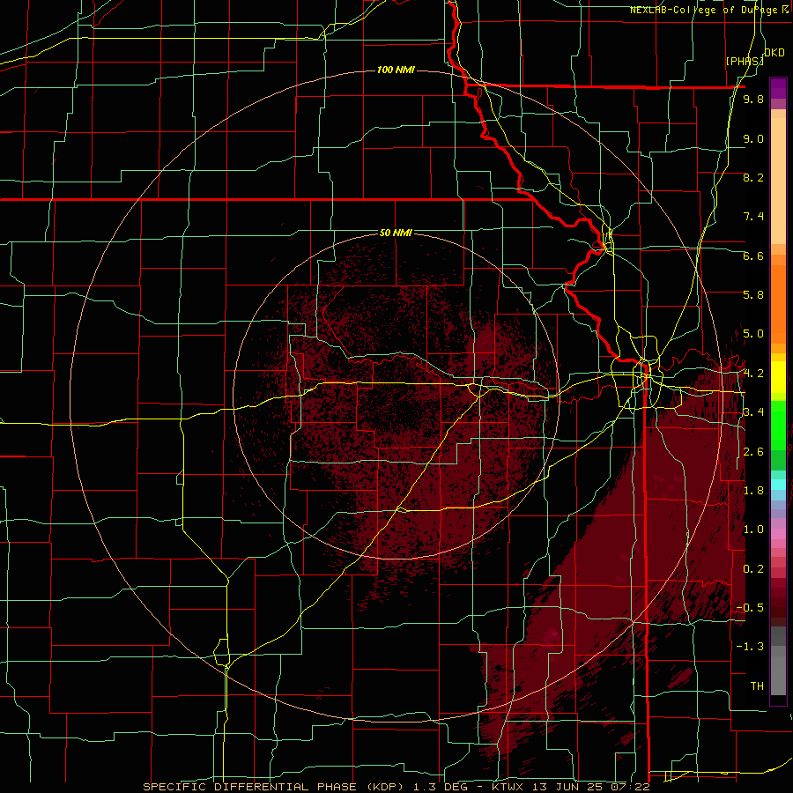Pick the pink band on the color bar
This screenshot has height=793, width=793.
tap(778, 534)
